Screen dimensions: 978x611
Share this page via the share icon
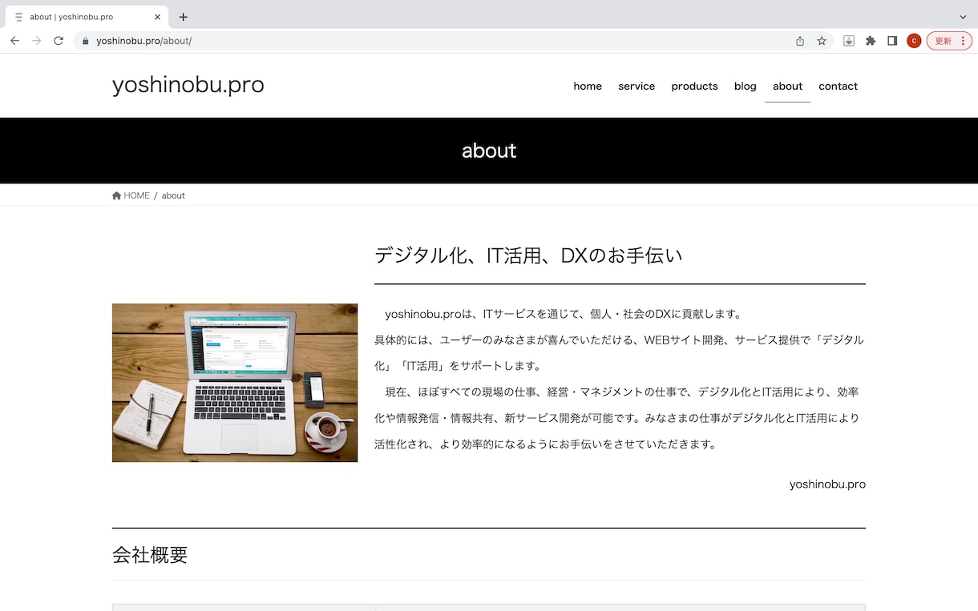click(x=800, y=41)
